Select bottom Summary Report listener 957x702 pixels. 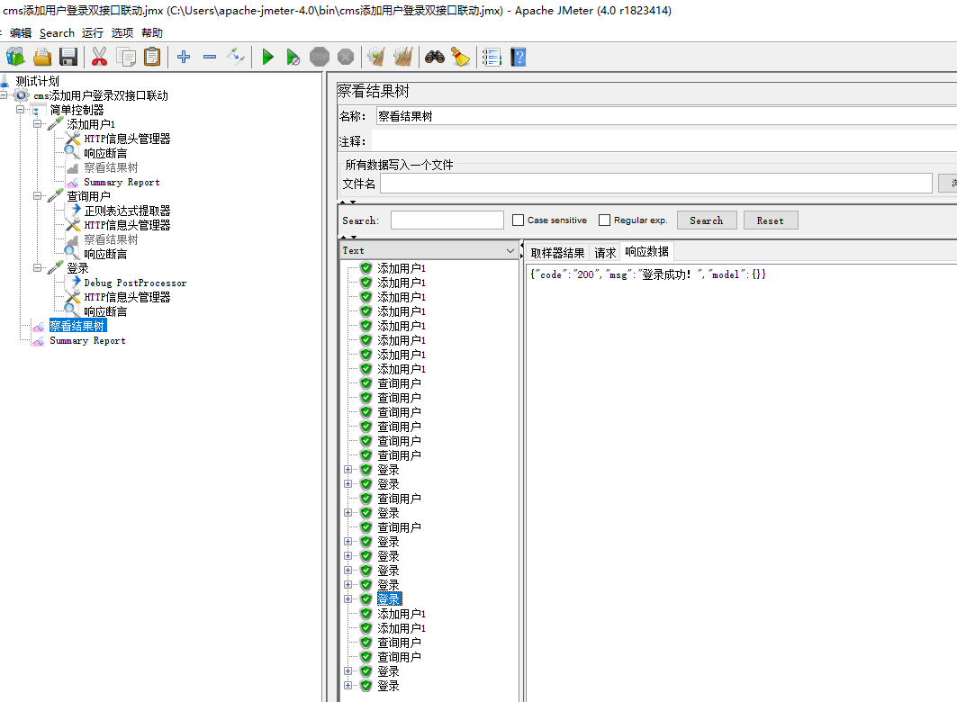tap(87, 340)
